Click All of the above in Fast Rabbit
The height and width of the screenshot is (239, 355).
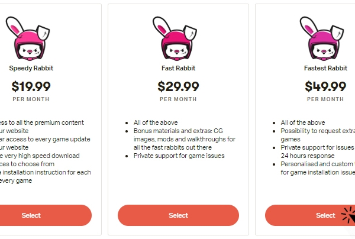point(156,122)
